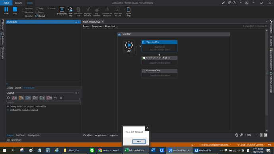Toggle Execution Trail option

[x=78, y=12]
